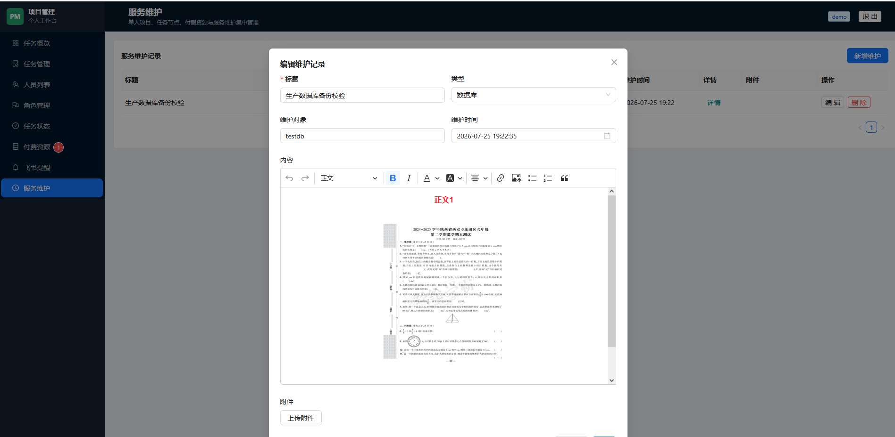Toggle blockquote formatting
This screenshot has height=437, width=895.
tap(564, 178)
